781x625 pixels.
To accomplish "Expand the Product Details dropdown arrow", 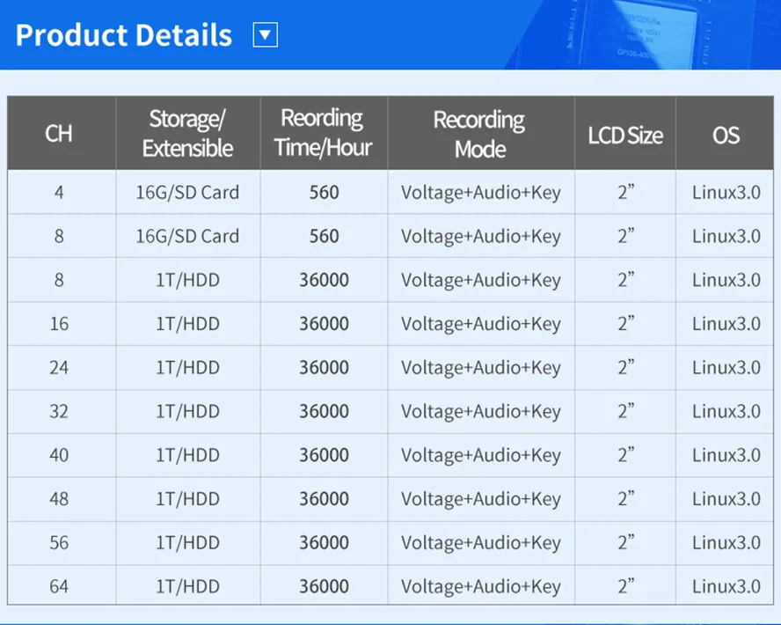I will click(266, 35).
